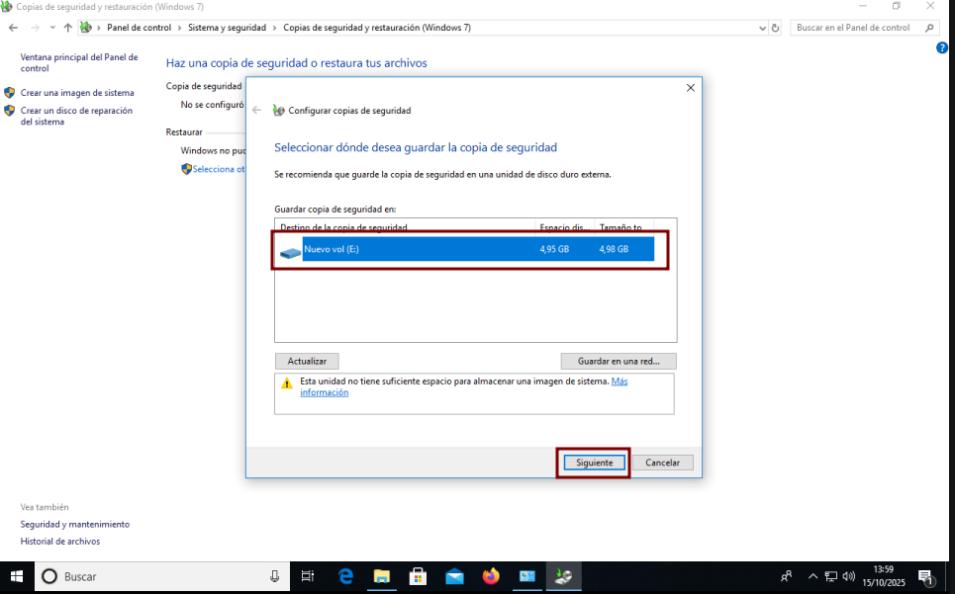Click the Tamaño total column header
The height and width of the screenshot is (594, 955).
tap(622, 227)
